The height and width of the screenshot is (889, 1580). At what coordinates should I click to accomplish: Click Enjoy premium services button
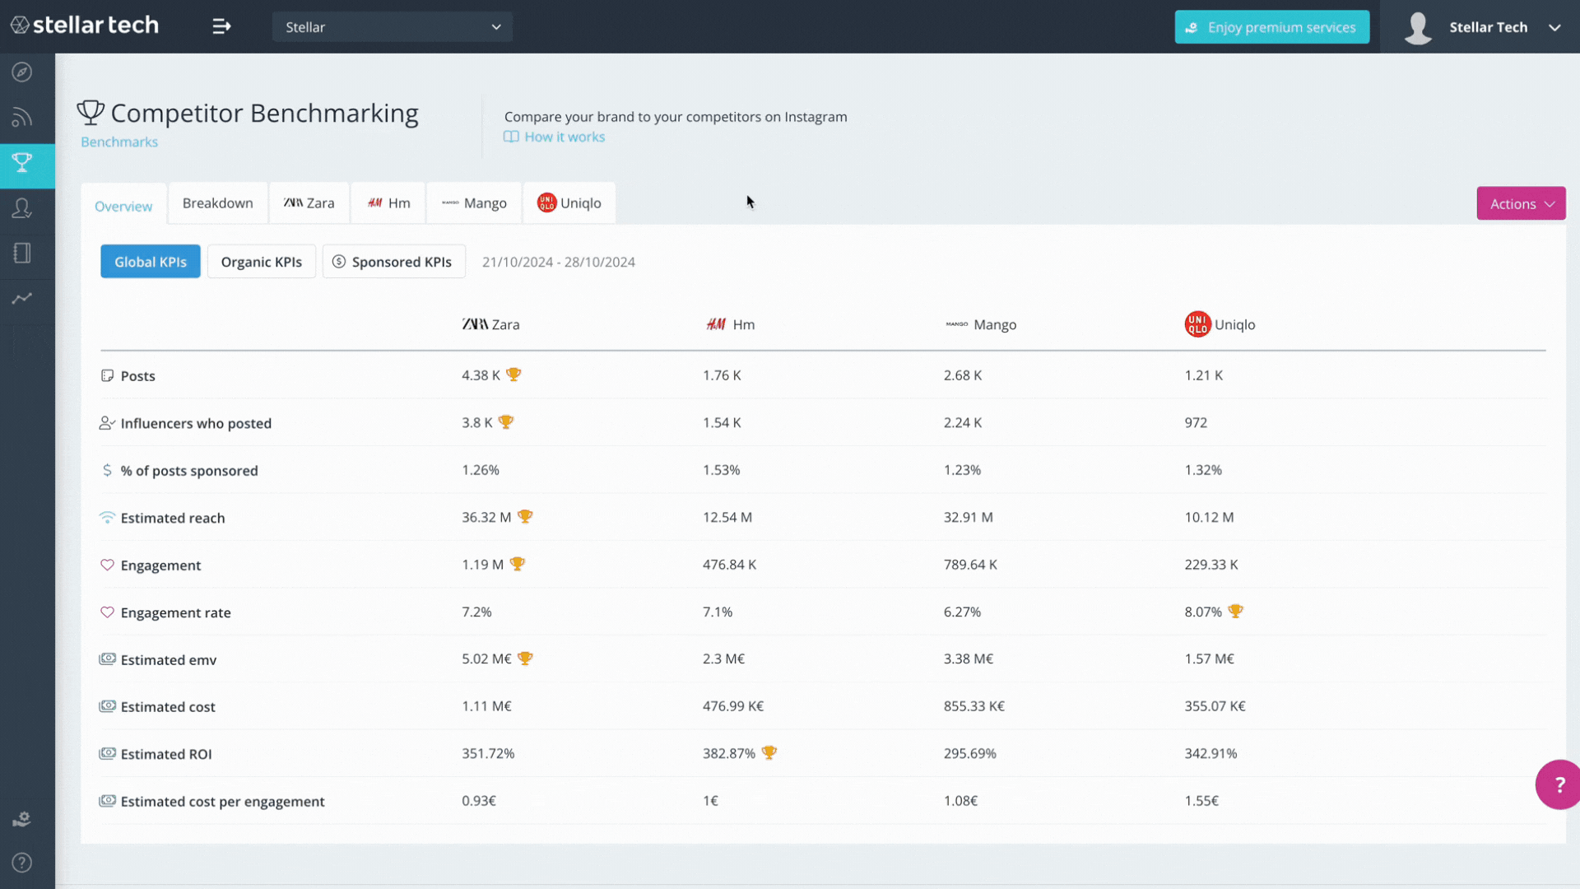point(1272,27)
